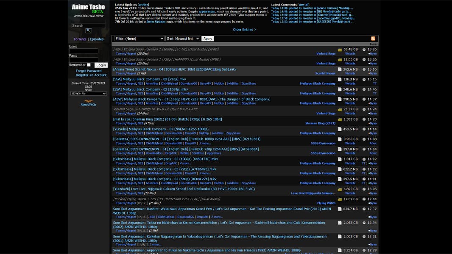Open [Anime Time] Scarlet Nexus - 04 entry

(175, 69)
